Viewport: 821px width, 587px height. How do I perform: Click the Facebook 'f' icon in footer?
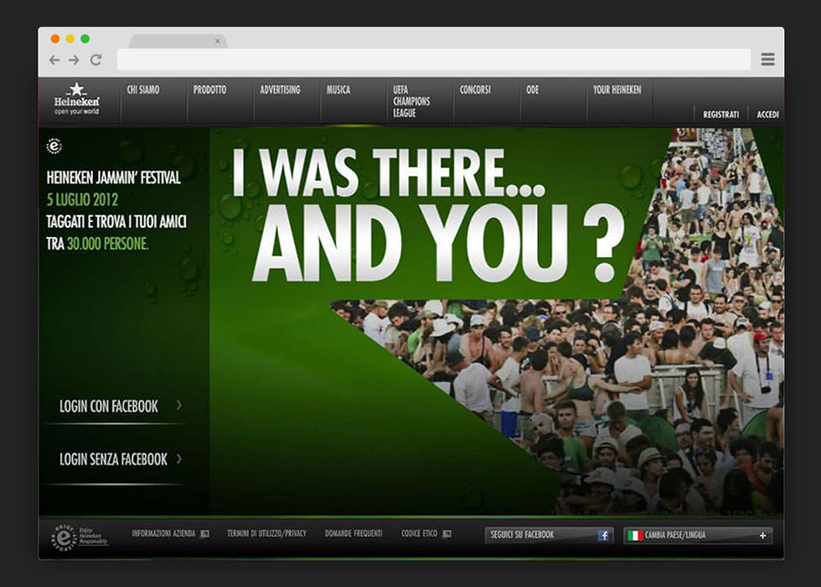pyautogui.click(x=604, y=535)
